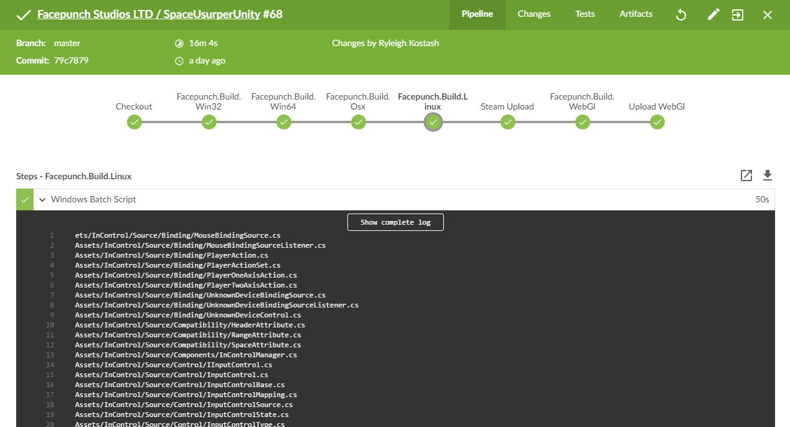Click the Steps - Facepunch.Build.Linux heading
Image resolution: width=790 pixels, height=427 pixels.
(74, 176)
